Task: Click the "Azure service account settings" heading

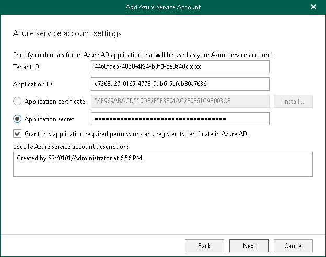Action: [67, 33]
